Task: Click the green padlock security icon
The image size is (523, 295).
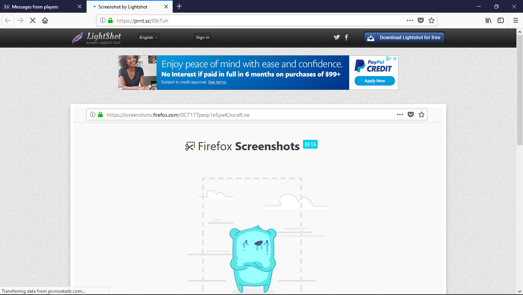Action: coord(111,20)
